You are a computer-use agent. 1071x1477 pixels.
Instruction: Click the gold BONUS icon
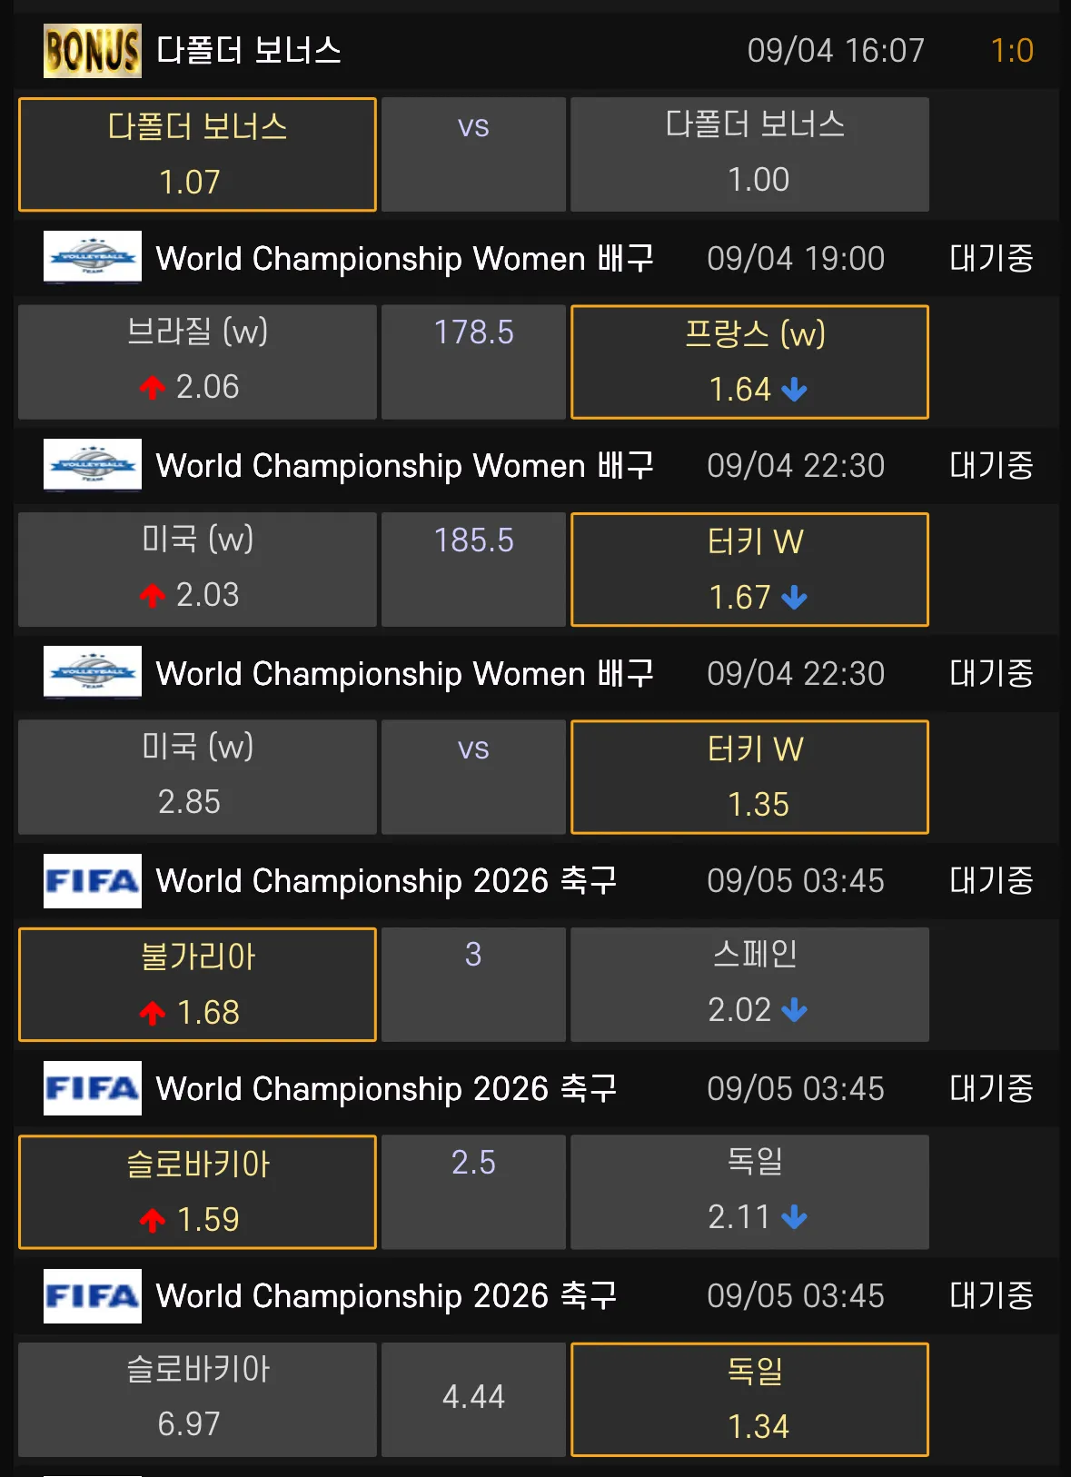click(x=92, y=51)
